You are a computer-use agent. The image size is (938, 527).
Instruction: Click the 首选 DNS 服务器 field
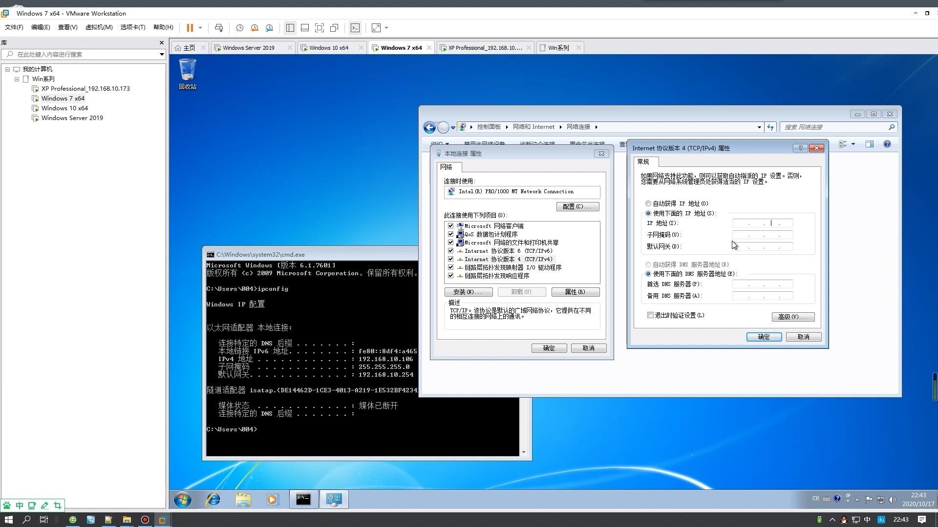tap(762, 284)
